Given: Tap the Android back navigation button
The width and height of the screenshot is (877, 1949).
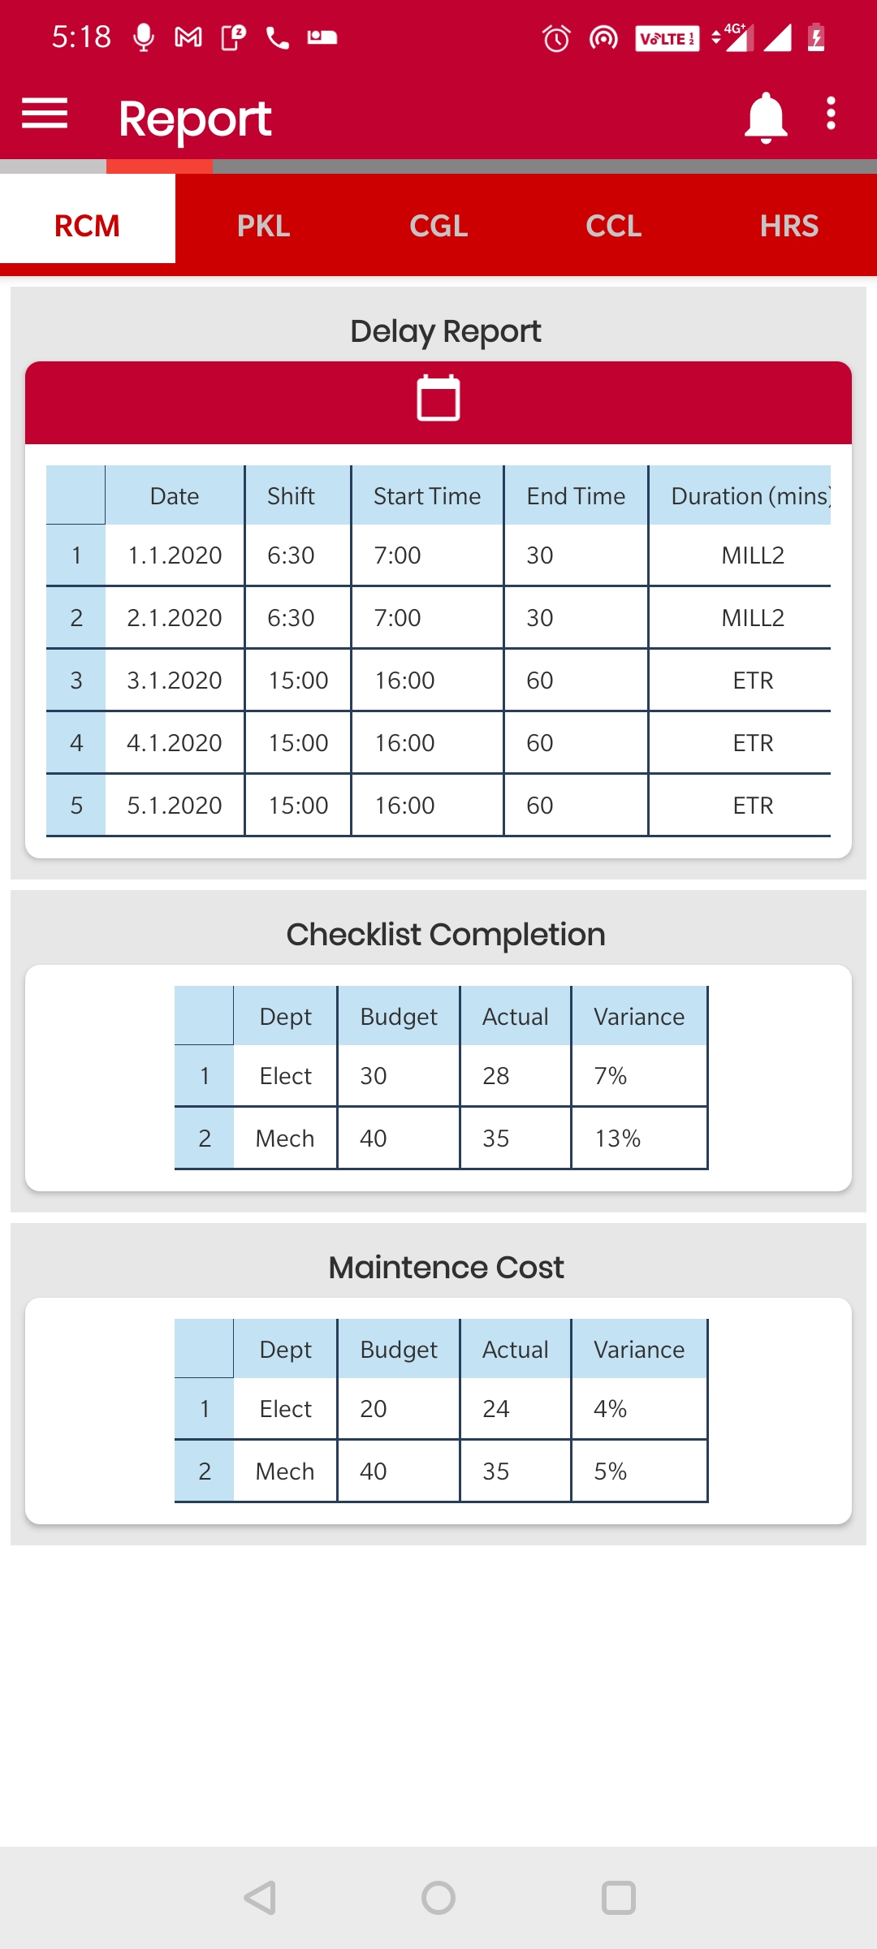Looking at the screenshot, I should pyautogui.click(x=258, y=1898).
